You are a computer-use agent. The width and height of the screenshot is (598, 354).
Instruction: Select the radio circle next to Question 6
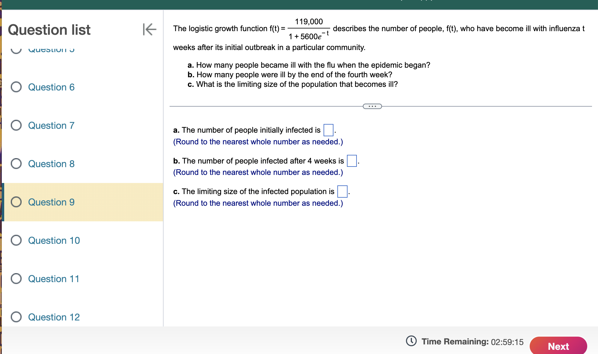(x=16, y=87)
